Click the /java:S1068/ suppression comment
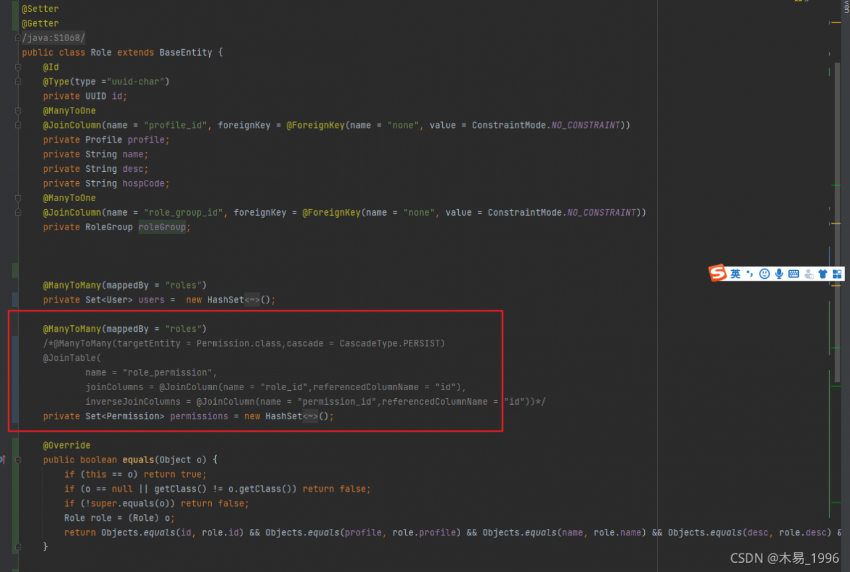 point(53,37)
